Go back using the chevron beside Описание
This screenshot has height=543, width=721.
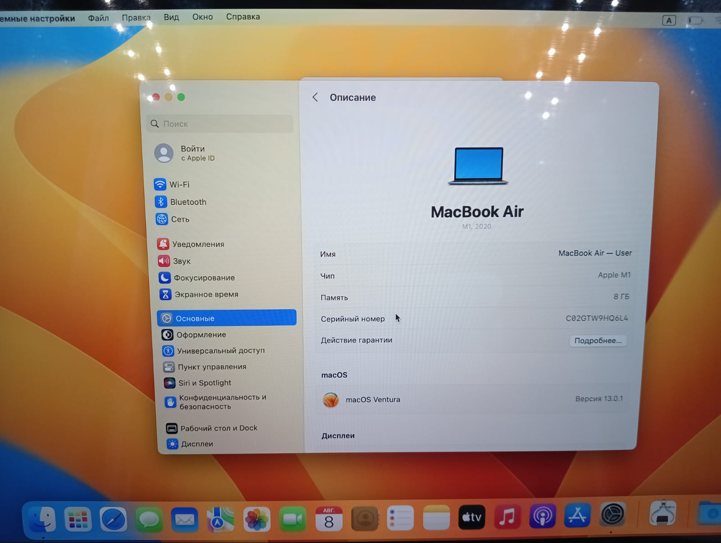tap(315, 97)
